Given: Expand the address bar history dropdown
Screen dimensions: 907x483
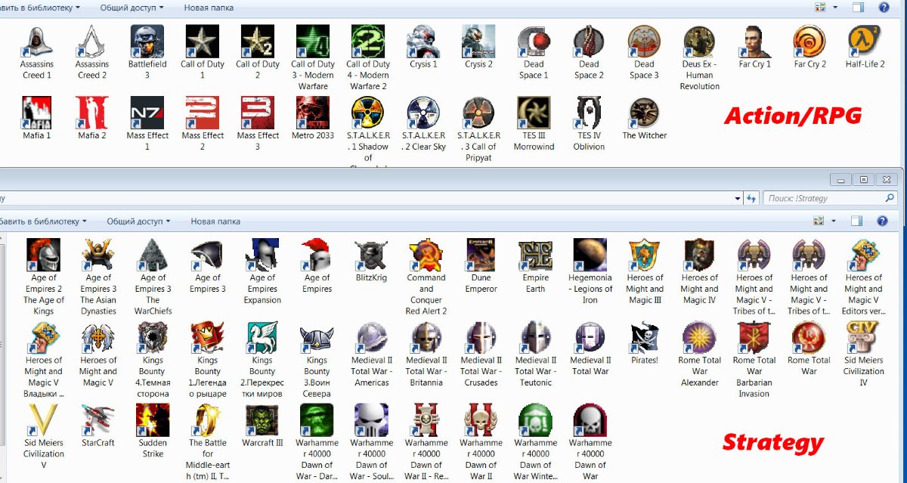Looking at the screenshot, I should [738, 198].
